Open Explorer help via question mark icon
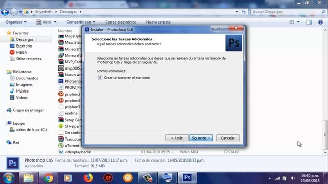This screenshot has height=184, width=328. [x=320, y=22]
